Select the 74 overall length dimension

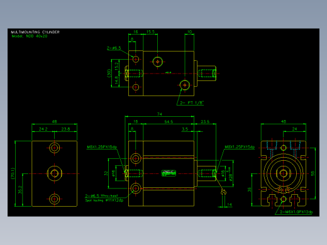point(160,114)
